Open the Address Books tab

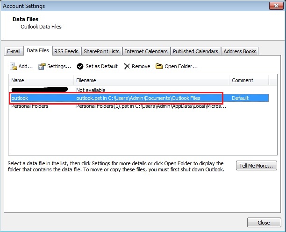pos(239,51)
